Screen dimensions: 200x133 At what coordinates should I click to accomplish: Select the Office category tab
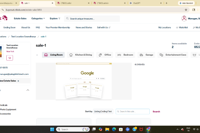[x=105, y=55]
